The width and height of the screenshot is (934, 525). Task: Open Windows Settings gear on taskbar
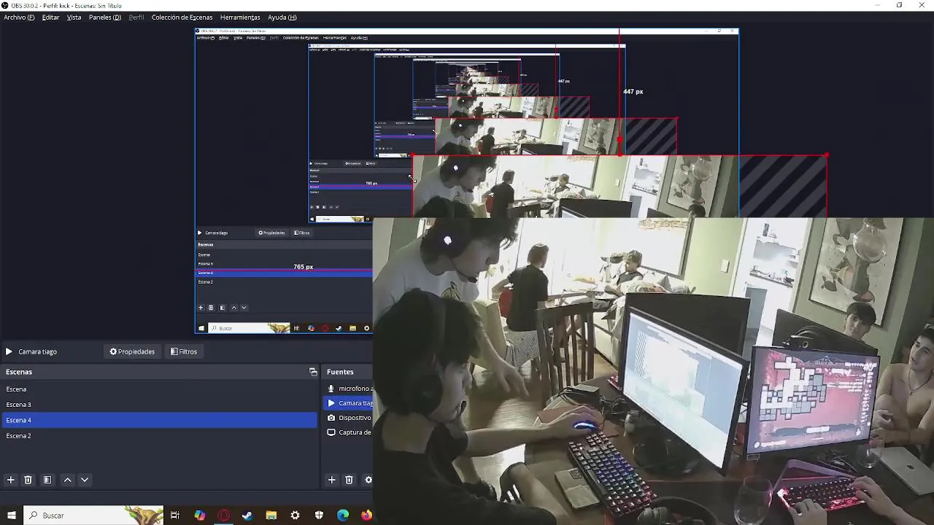click(295, 516)
